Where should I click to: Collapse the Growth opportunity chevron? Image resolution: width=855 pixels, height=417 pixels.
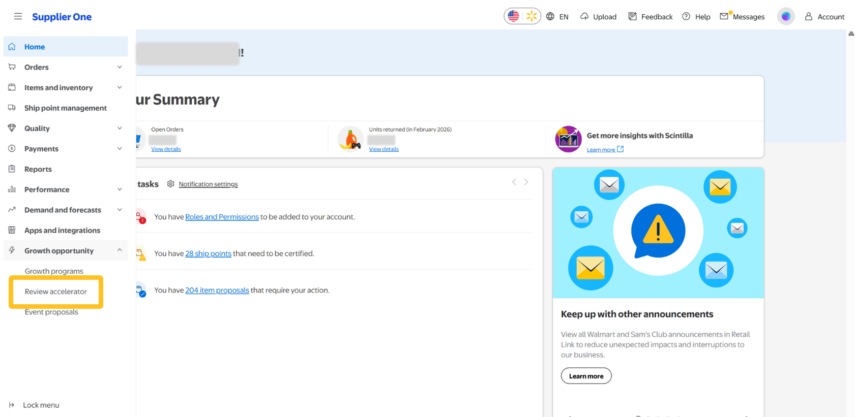[x=120, y=250]
